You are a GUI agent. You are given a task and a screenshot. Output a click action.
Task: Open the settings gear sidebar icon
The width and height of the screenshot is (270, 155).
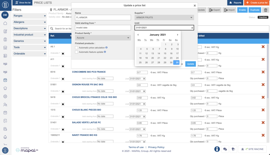pyautogui.click(x=5, y=96)
